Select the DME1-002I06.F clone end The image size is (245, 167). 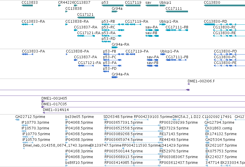click(189, 84)
